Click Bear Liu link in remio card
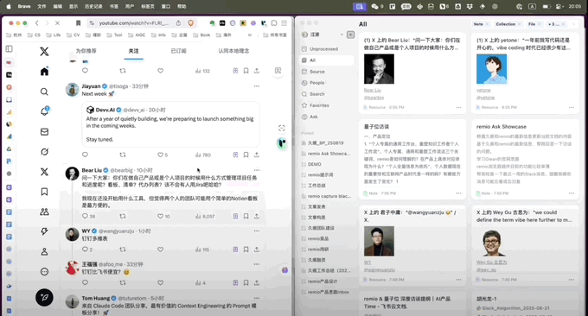 click(373, 91)
